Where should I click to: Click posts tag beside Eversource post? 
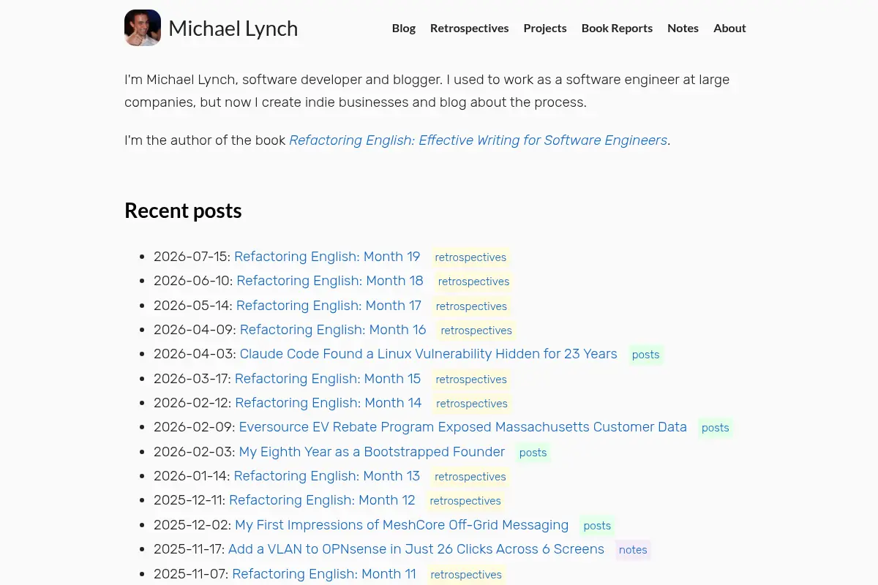pos(716,428)
